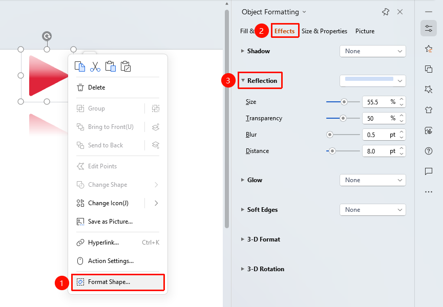443x307 pixels.
Task: Click the Copy icon in the context menu
Action: pos(80,67)
